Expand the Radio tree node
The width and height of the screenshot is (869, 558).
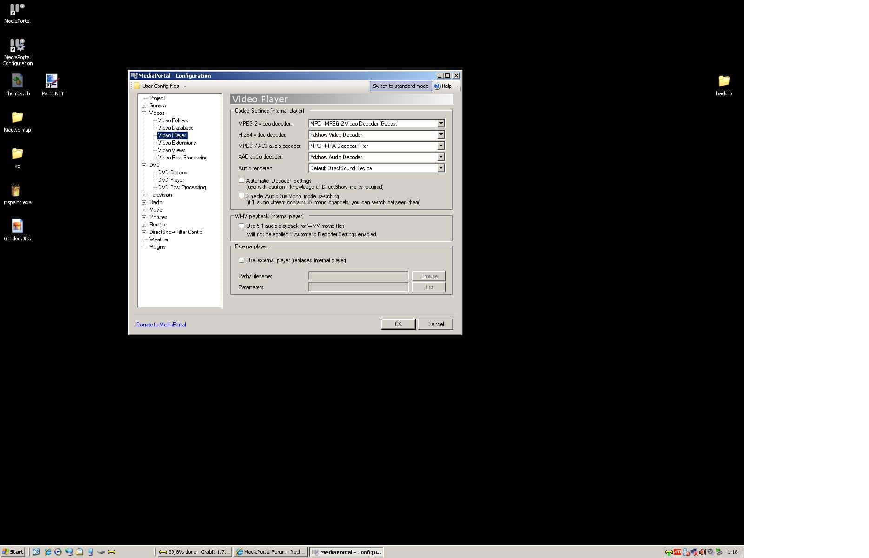(x=144, y=202)
